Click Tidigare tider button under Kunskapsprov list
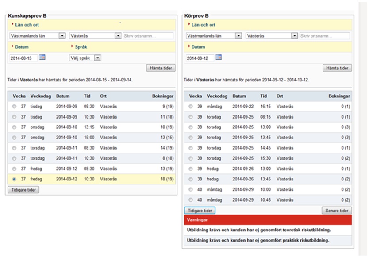 (23, 190)
